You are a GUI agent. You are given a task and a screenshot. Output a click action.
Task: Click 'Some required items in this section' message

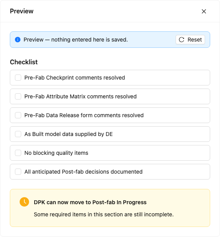click(104, 214)
